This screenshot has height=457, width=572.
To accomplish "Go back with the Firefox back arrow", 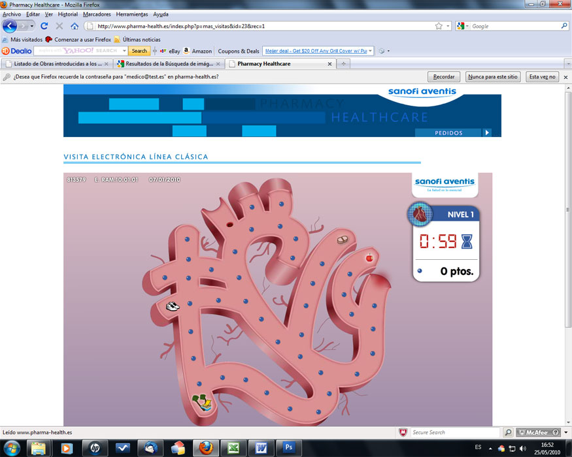I will (x=10, y=26).
